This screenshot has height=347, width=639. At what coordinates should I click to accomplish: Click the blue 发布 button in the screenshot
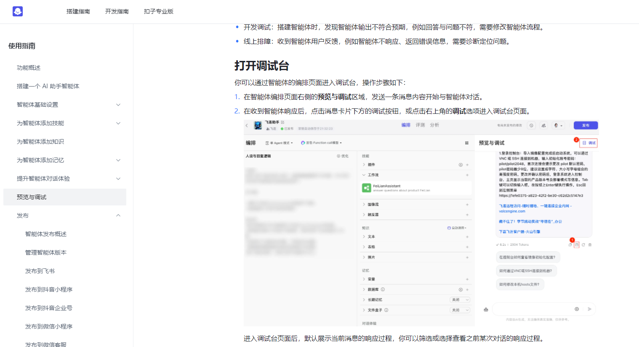click(x=586, y=125)
